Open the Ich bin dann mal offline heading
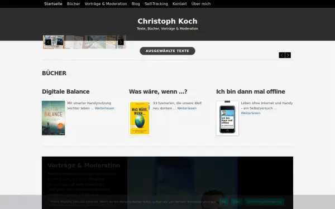 tap(251, 91)
